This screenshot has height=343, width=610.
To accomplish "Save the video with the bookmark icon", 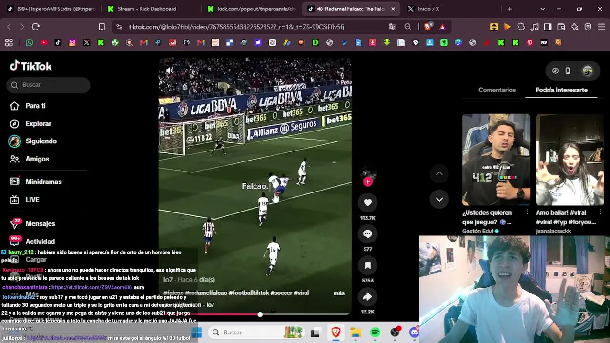I will [367, 265].
